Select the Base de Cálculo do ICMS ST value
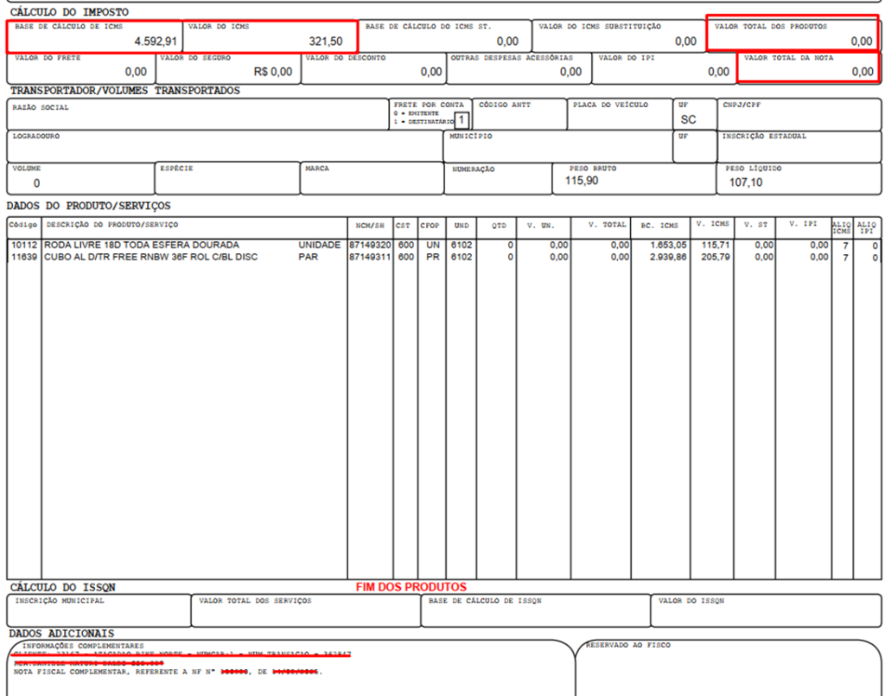This screenshot has width=885, height=696. (507, 42)
